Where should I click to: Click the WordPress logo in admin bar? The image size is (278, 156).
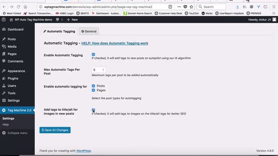pos(4,19)
